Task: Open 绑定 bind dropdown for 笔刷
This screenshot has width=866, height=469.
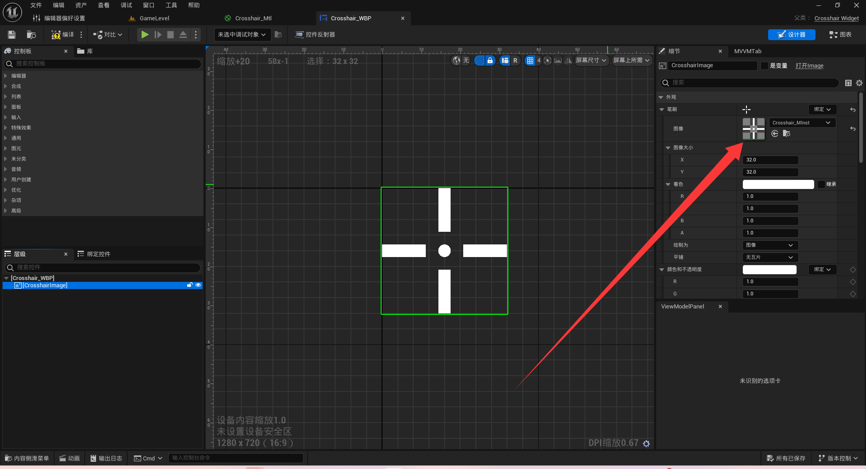Action: click(822, 110)
